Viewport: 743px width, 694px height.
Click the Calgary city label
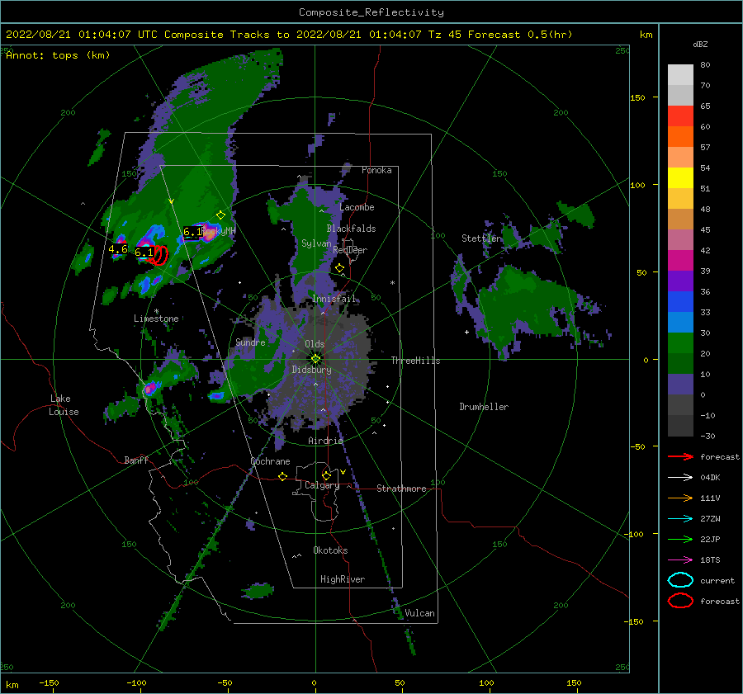[x=322, y=485]
